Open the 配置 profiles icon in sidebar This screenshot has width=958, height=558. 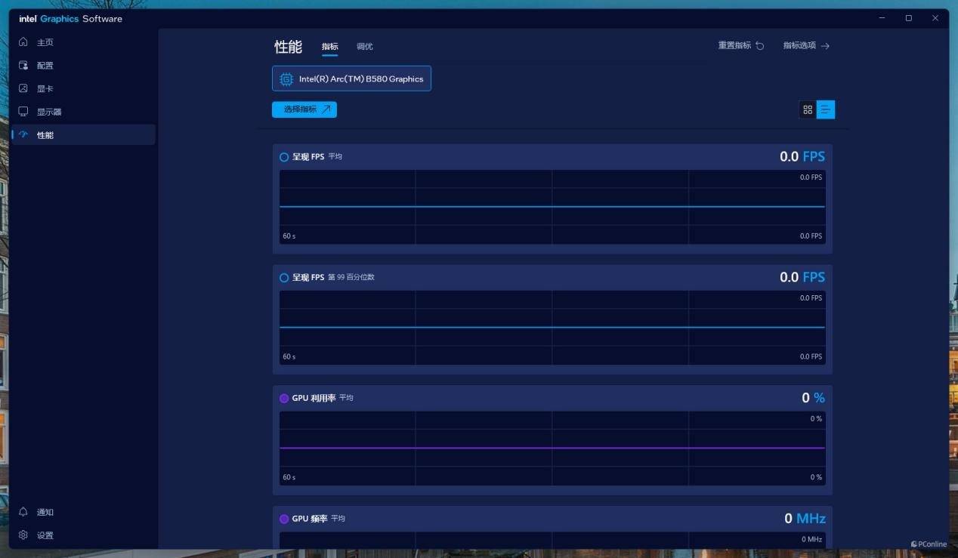coord(23,66)
